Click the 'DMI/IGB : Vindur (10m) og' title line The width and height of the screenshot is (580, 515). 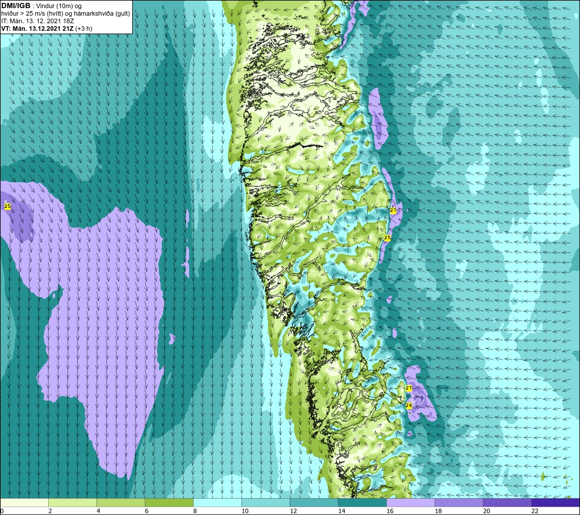(42, 6)
